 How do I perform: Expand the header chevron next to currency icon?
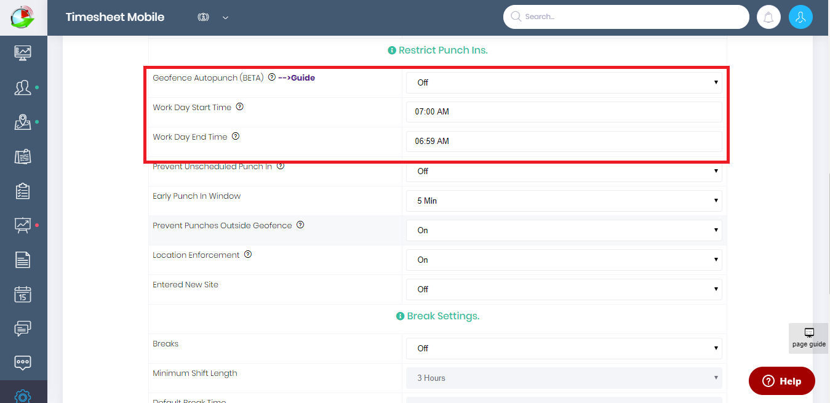point(225,18)
